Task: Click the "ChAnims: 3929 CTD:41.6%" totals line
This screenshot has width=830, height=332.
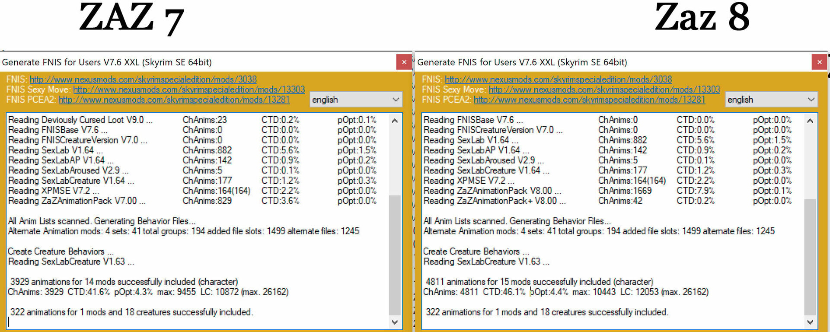Action: (x=148, y=292)
